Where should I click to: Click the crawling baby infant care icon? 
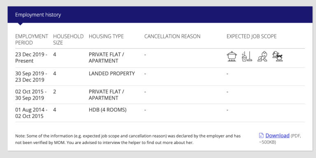pyautogui.click(x=263, y=56)
